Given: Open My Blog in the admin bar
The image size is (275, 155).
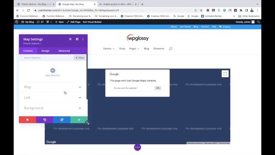Looking at the screenshot, I should pos(27,22).
